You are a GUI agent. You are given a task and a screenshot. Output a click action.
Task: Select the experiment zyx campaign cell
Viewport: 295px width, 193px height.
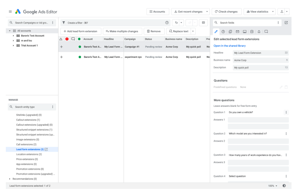[134, 57]
